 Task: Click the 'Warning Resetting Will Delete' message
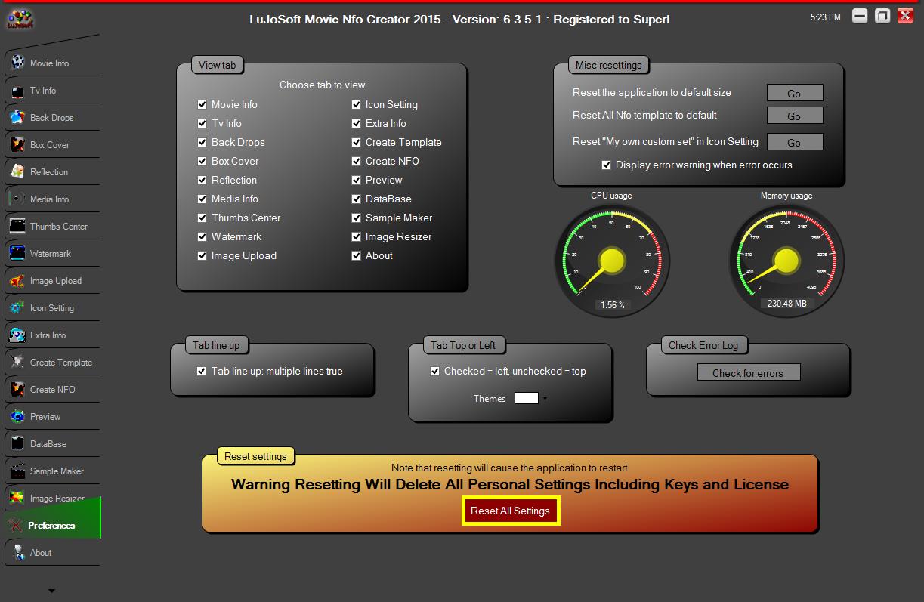pos(510,484)
